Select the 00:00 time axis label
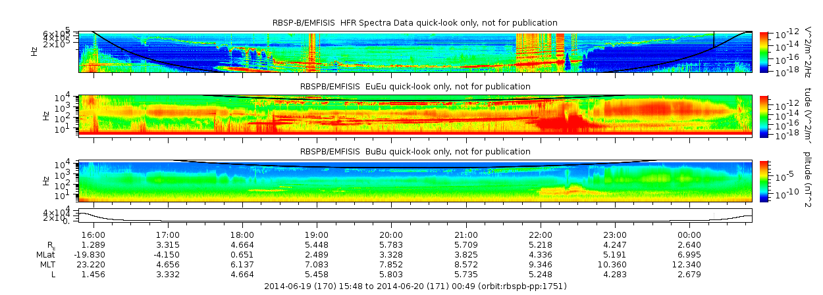Screen dimensions: 823x295 (689, 235)
